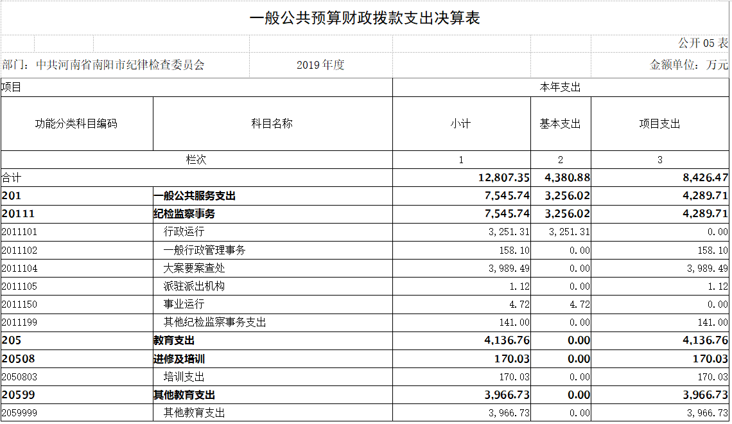Click the 科目名称 column header
The width and height of the screenshot is (732, 424).
[273, 124]
